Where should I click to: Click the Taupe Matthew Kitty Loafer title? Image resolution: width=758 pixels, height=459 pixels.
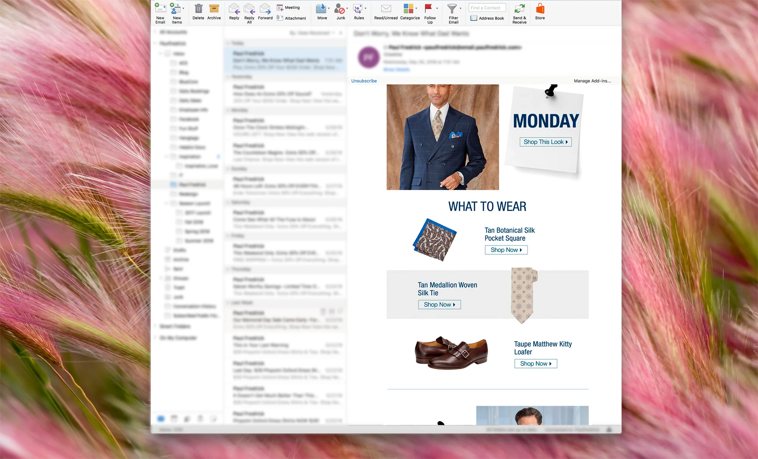pyautogui.click(x=543, y=348)
